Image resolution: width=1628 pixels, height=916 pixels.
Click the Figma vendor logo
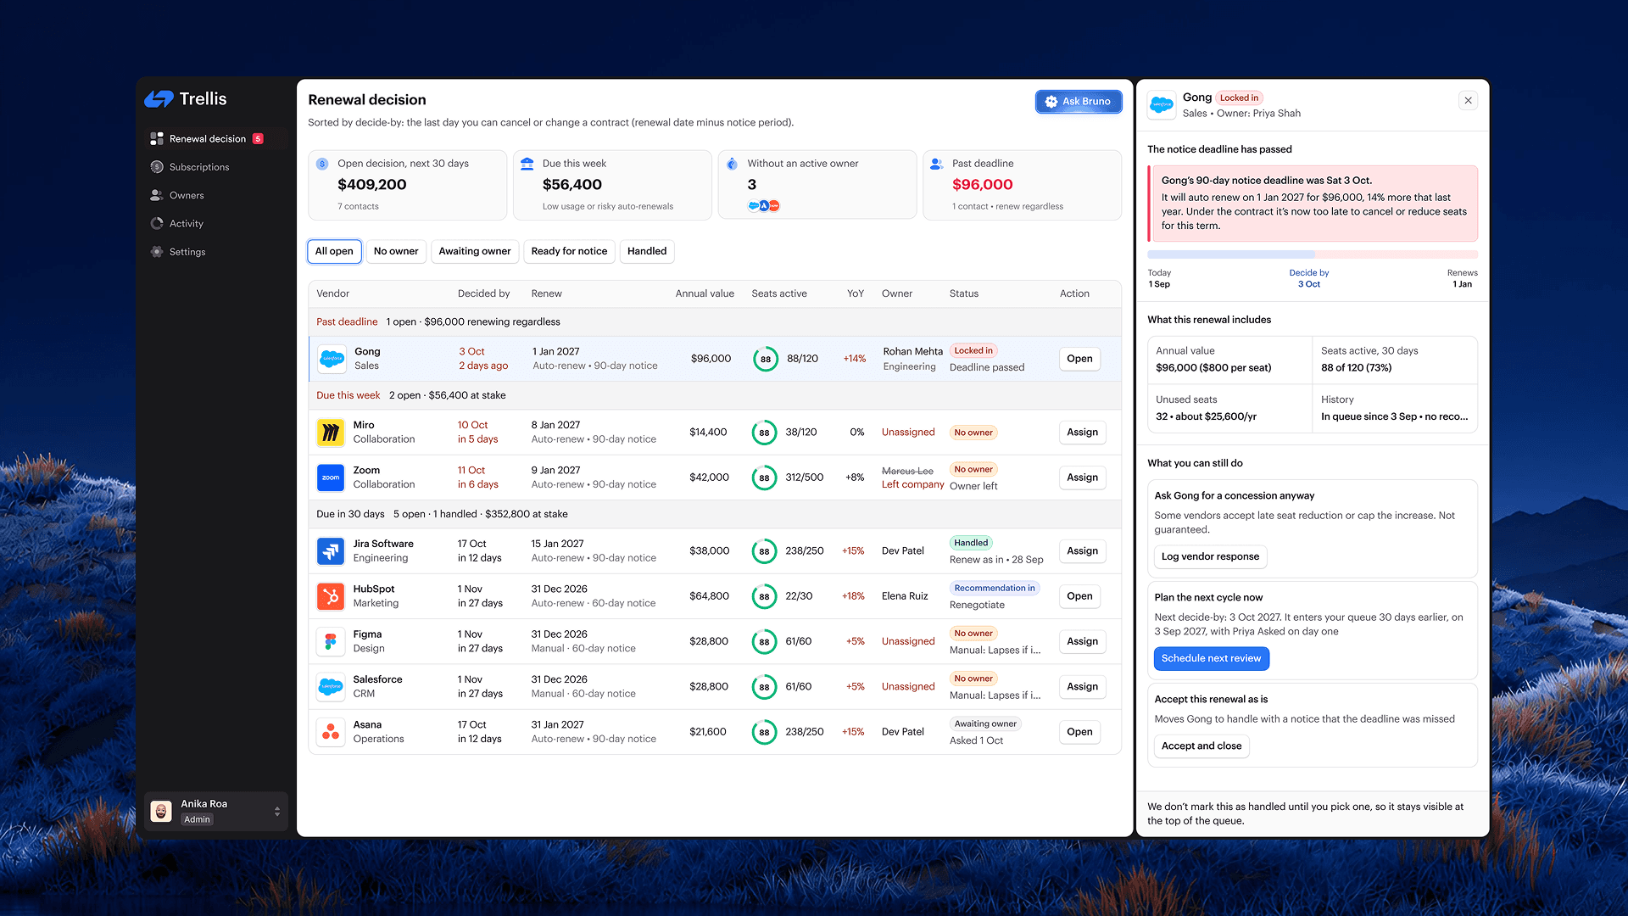[331, 641]
